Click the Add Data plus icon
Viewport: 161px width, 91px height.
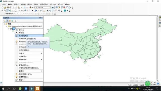coord(30,7)
